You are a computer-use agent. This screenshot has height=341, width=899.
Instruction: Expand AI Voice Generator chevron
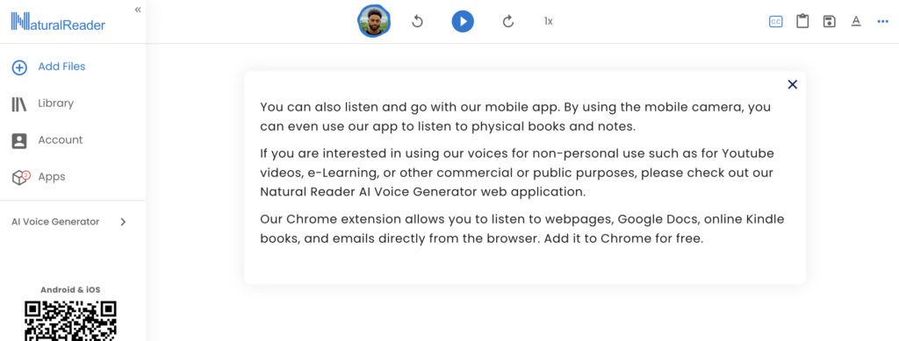[x=123, y=222]
